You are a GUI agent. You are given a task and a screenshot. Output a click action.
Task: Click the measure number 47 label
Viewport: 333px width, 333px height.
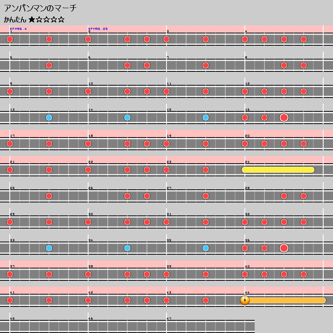(x=169, y=318)
